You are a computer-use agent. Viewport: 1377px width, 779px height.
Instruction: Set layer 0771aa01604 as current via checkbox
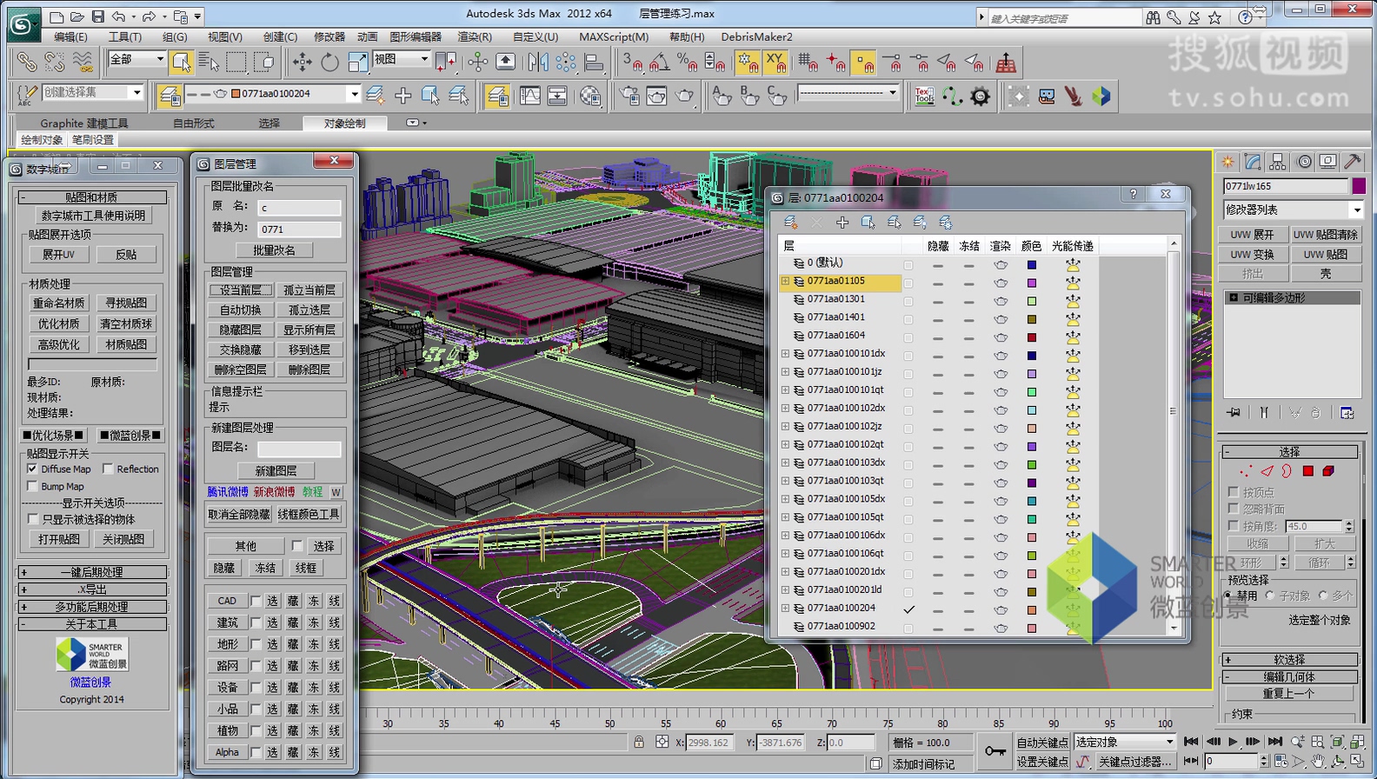[908, 337]
